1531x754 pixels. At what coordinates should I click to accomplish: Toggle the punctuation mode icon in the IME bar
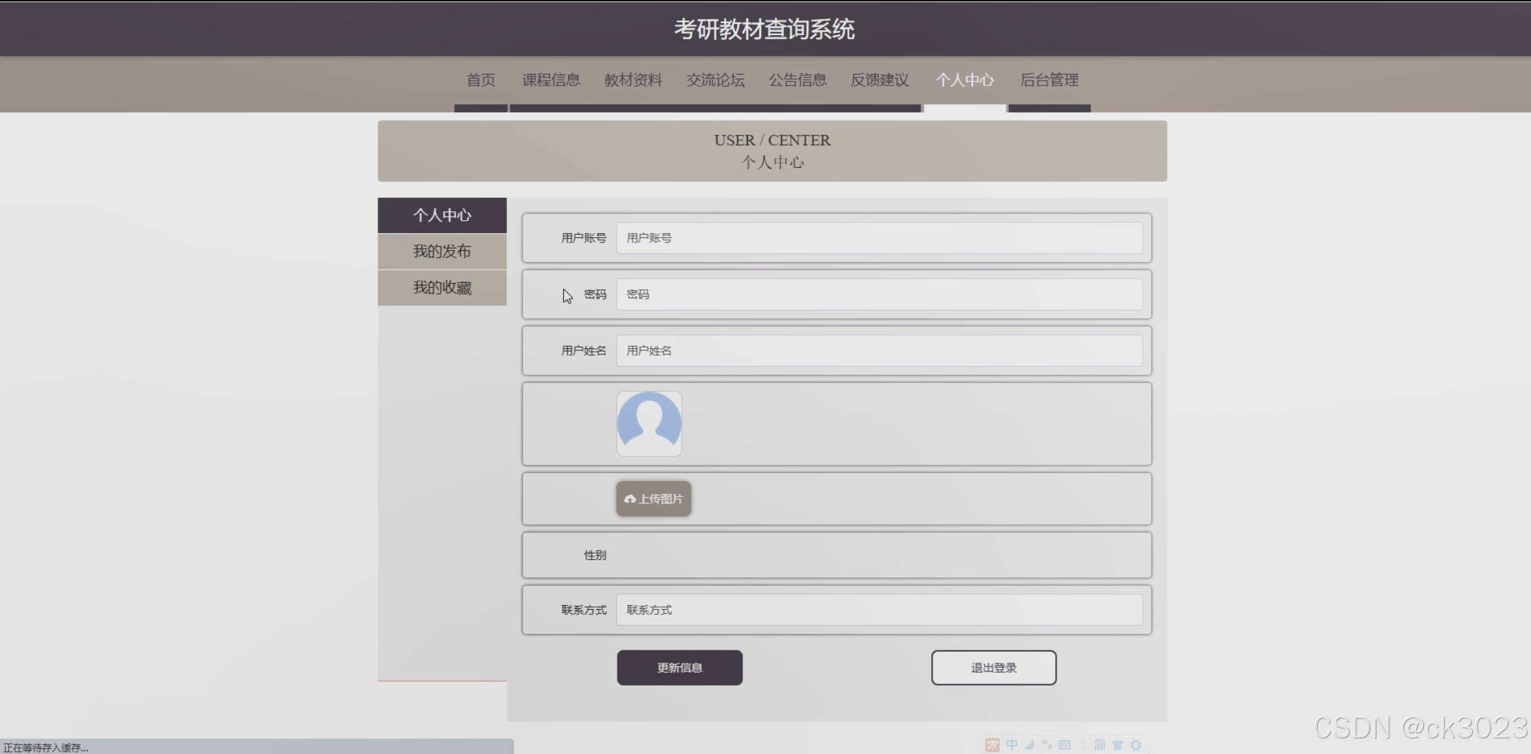[x=1047, y=745]
